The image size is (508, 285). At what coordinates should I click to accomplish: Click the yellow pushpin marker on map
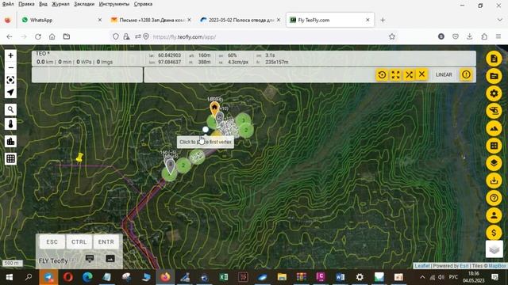(x=79, y=158)
